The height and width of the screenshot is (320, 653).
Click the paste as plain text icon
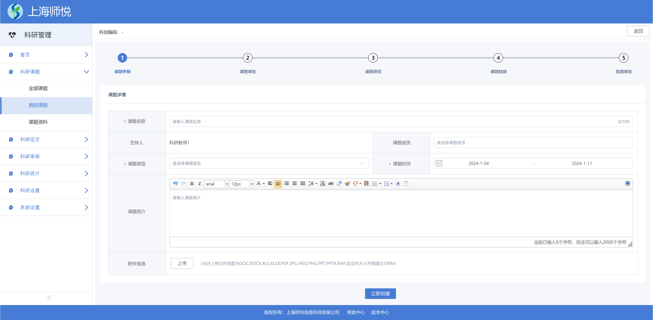tap(366, 184)
